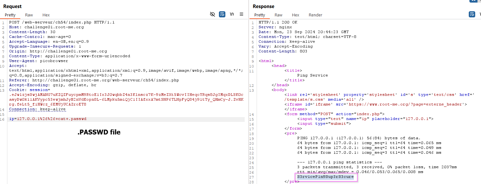Select the Vary: Accept-Encoding response header
This screenshot has height=184, width=481.
point(286,46)
